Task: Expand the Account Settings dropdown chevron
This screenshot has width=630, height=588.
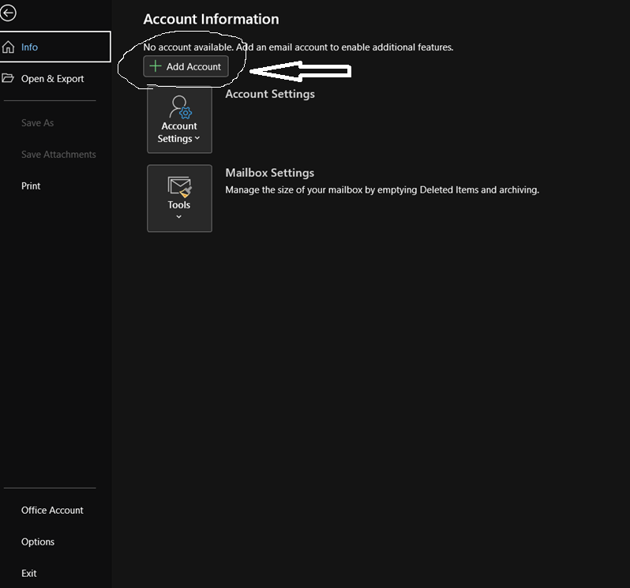Action: coord(197,138)
